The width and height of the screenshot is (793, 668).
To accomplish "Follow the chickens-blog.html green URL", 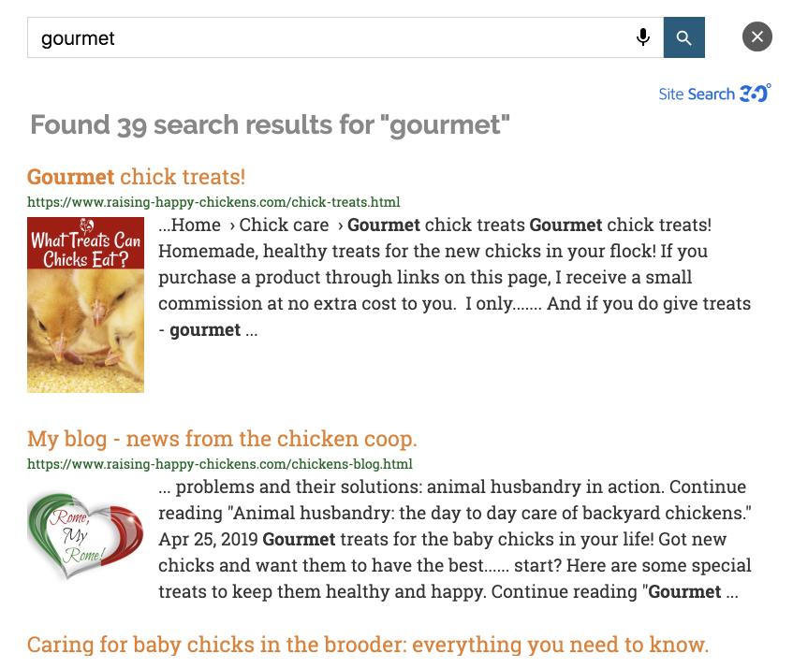I will 219,464.
